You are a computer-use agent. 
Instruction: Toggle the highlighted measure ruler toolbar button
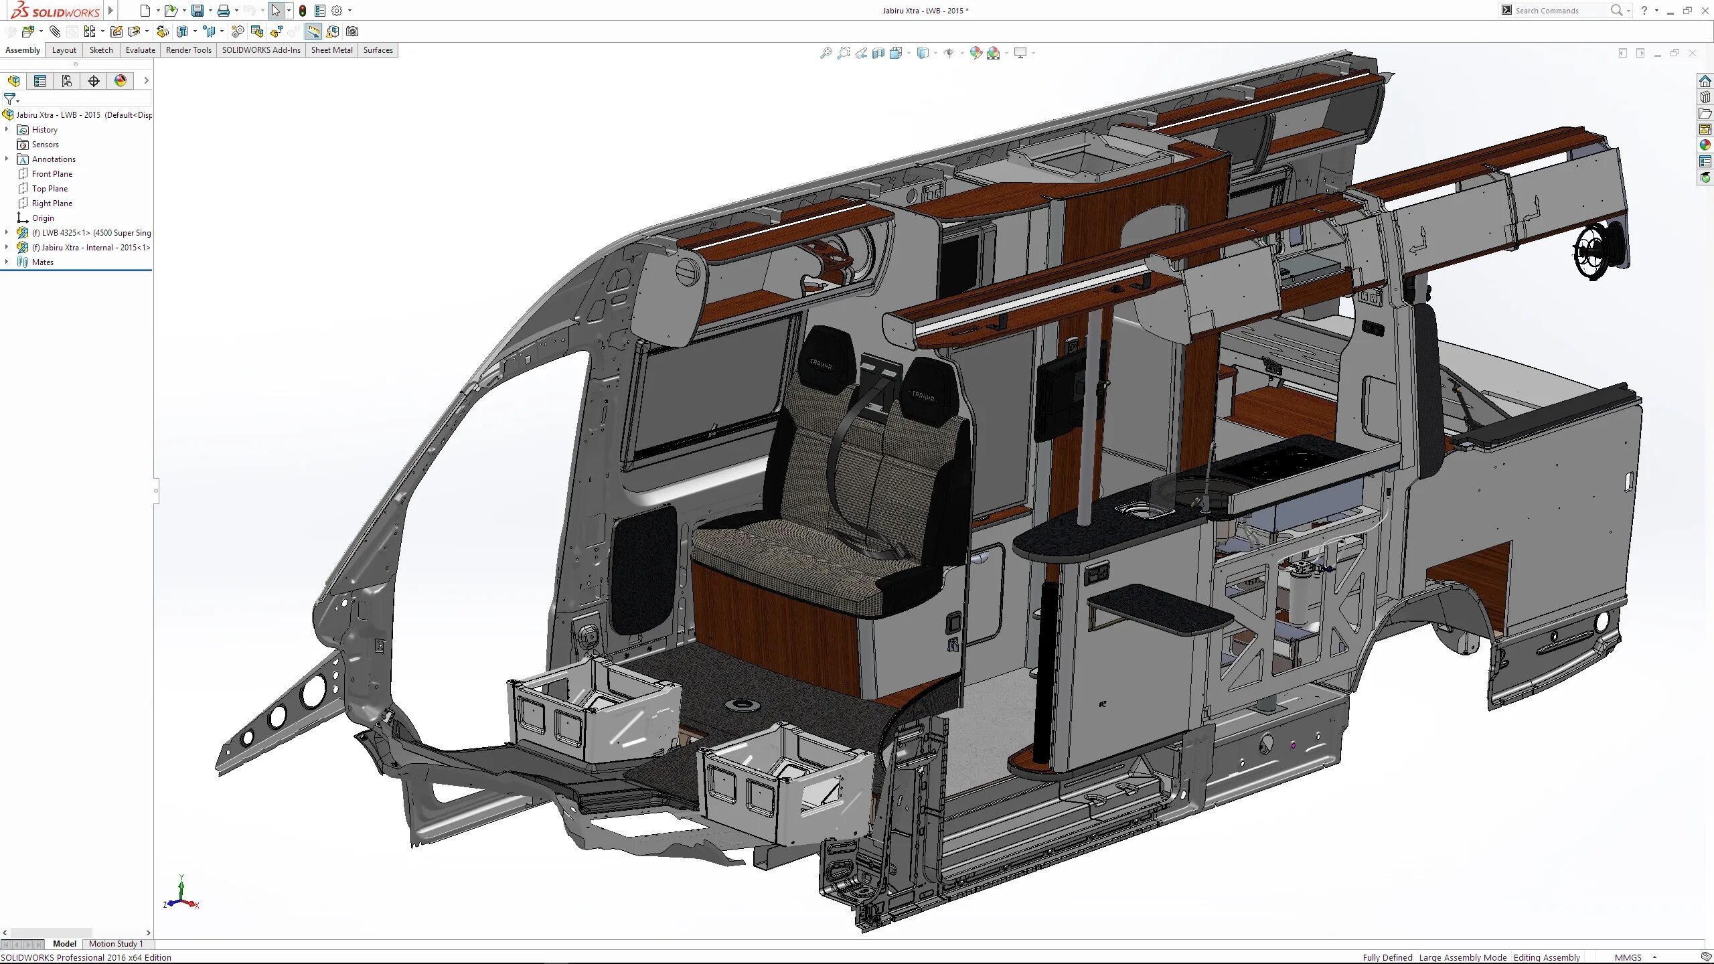(x=313, y=31)
